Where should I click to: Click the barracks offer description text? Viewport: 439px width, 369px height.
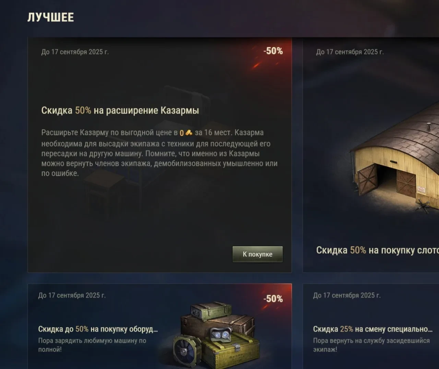[x=159, y=153]
